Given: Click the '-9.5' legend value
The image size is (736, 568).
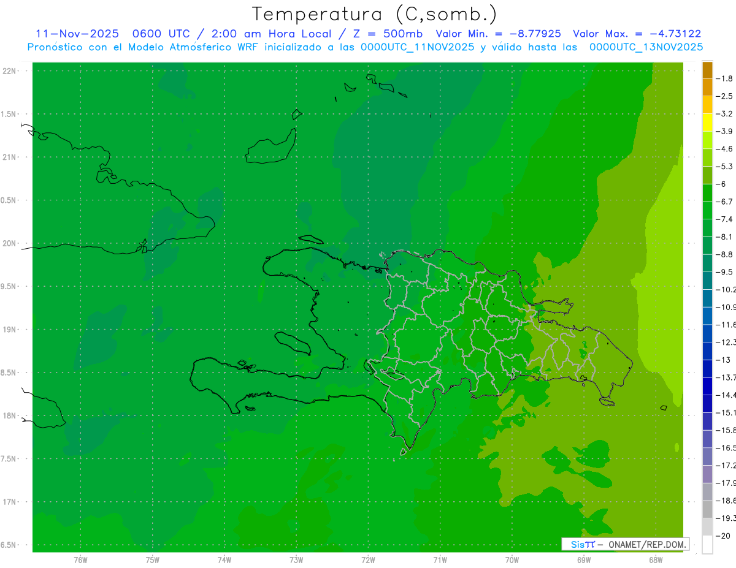Looking at the screenshot, I should tap(724, 272).
